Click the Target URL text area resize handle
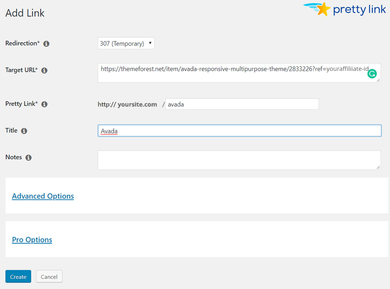 tap(378, 80)
